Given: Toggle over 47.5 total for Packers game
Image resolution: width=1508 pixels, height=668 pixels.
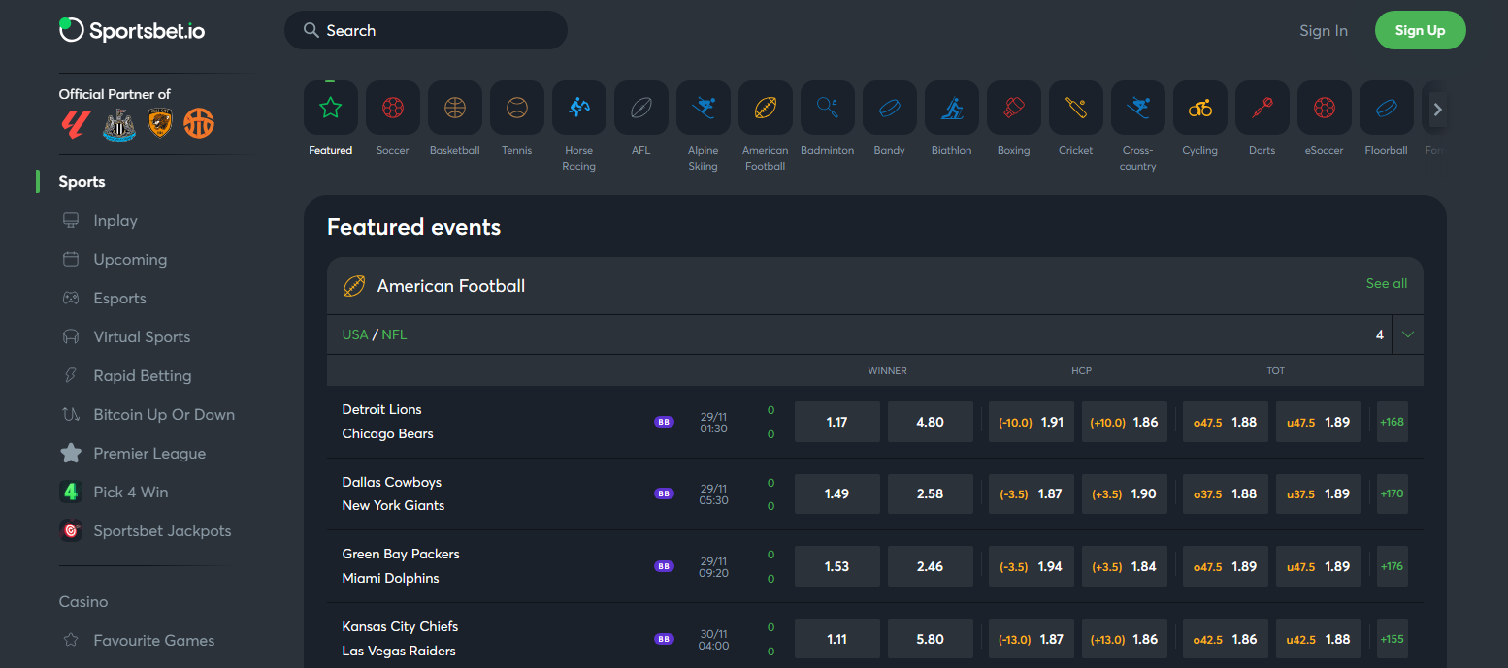Looking at the screenshot, I should point(1225,566).
